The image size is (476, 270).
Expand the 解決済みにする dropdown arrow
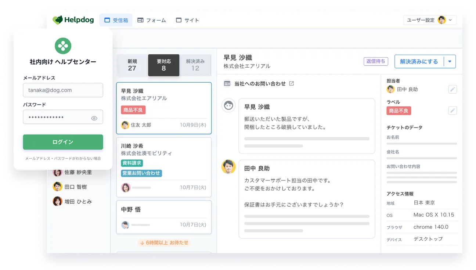point(450,62)
